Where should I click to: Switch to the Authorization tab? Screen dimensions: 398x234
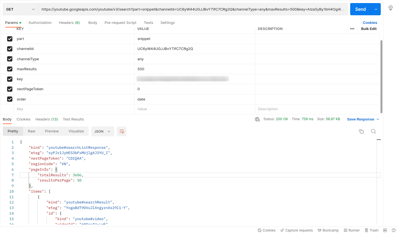(x=40, y=23)
